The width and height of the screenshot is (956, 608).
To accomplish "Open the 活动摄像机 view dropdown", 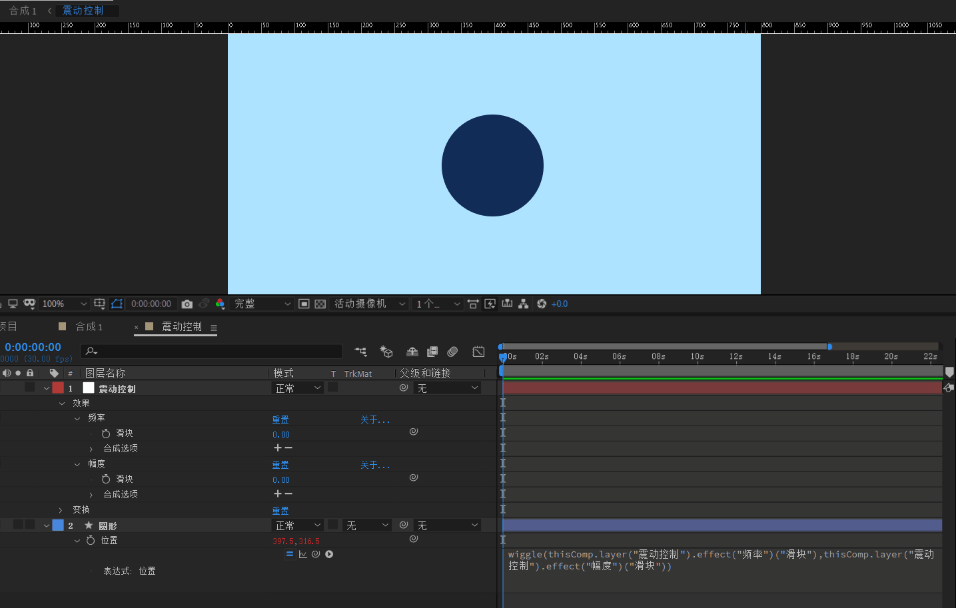I will coord(370,304).
